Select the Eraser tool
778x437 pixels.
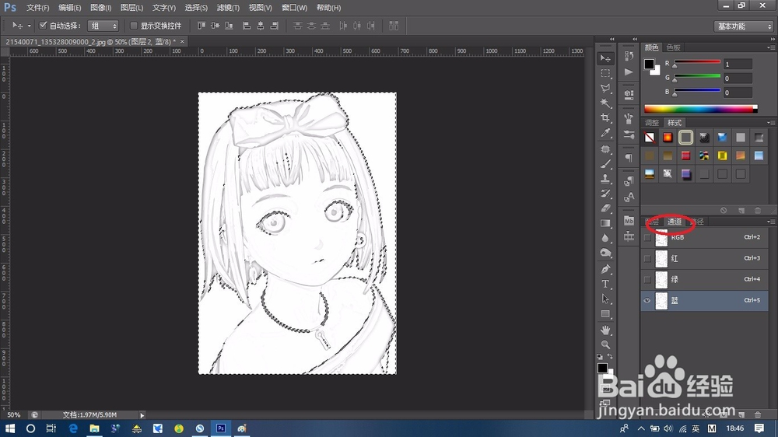point(605,208)
